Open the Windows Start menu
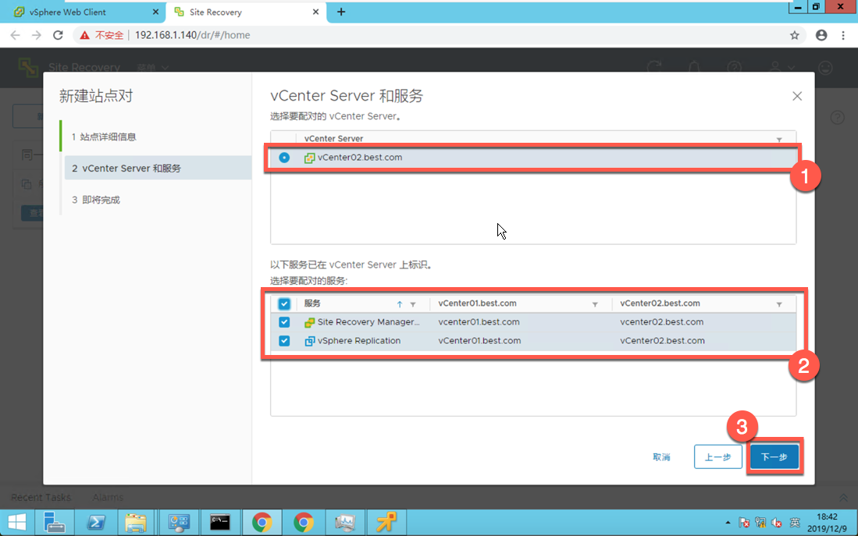This screenshot has height=536, width=858. point(16,522)
